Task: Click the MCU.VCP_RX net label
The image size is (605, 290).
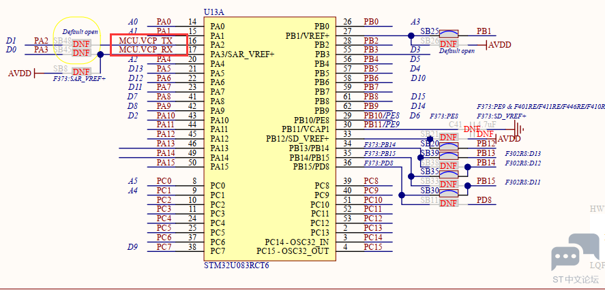Action: click(145, 50)
